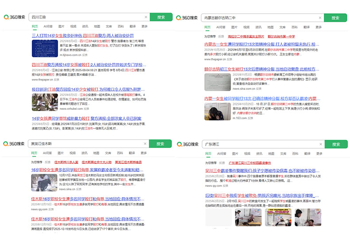Open result 吴川三中霸凌事件警醒我们
350x248 pixels.
tap(262, 171)
